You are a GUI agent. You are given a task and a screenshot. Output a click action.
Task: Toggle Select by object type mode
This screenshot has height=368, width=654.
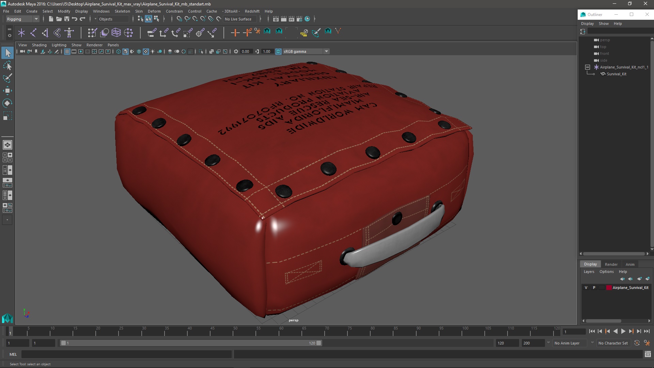pos(149,19)
